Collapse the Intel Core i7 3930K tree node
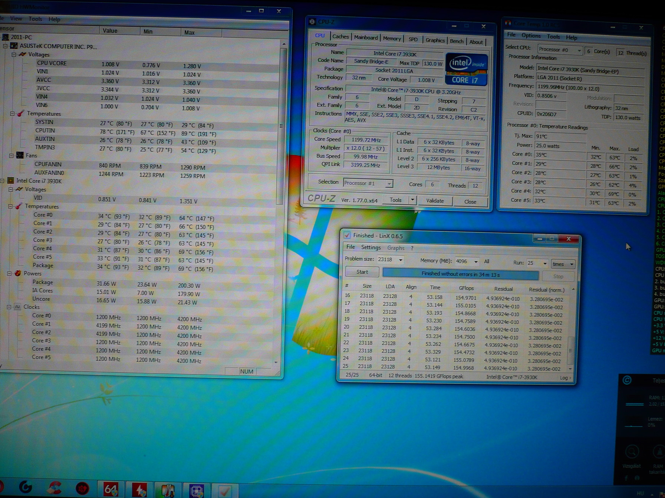This screenshot has height=498, width=665. coord(2,181)
